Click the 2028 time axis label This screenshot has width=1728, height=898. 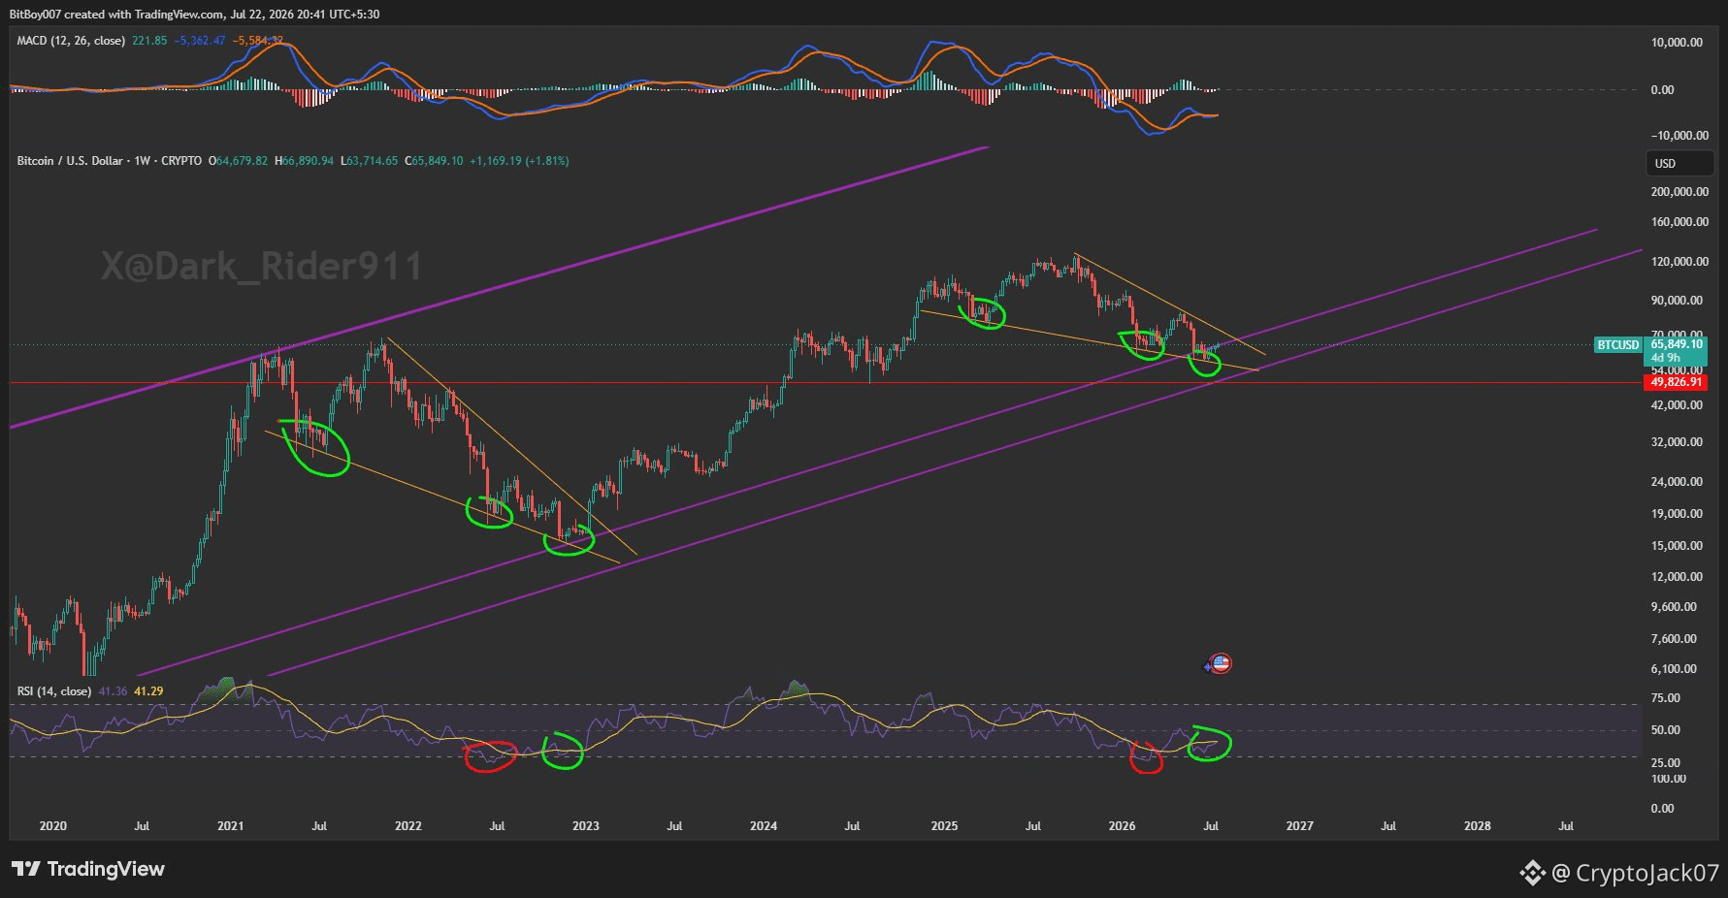coord(1478,826)
